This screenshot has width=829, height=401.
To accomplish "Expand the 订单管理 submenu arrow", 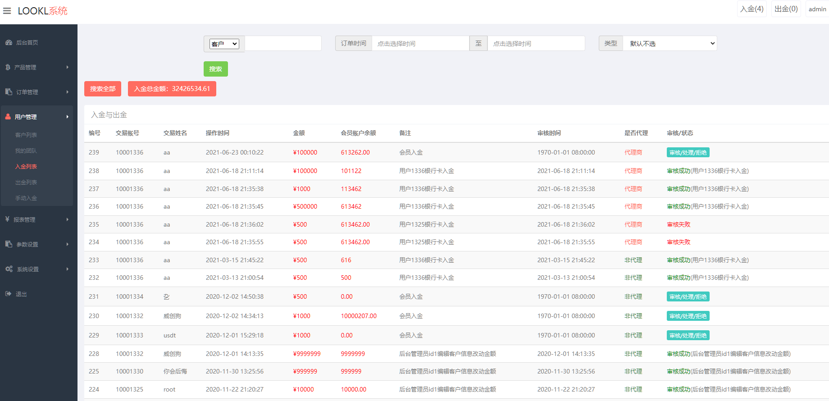I will tap(68, 92).
